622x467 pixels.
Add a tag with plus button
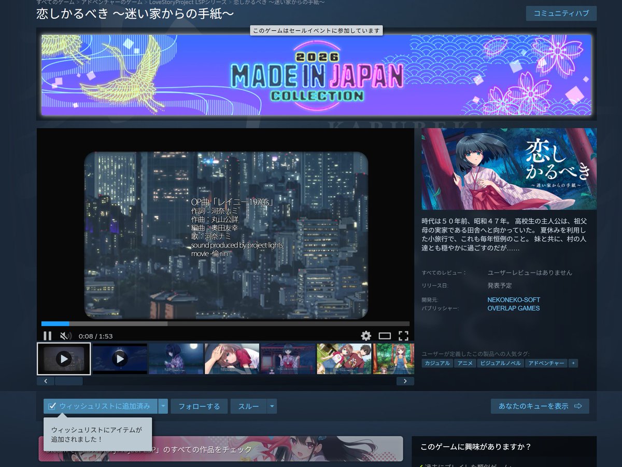tap(573, 363)
